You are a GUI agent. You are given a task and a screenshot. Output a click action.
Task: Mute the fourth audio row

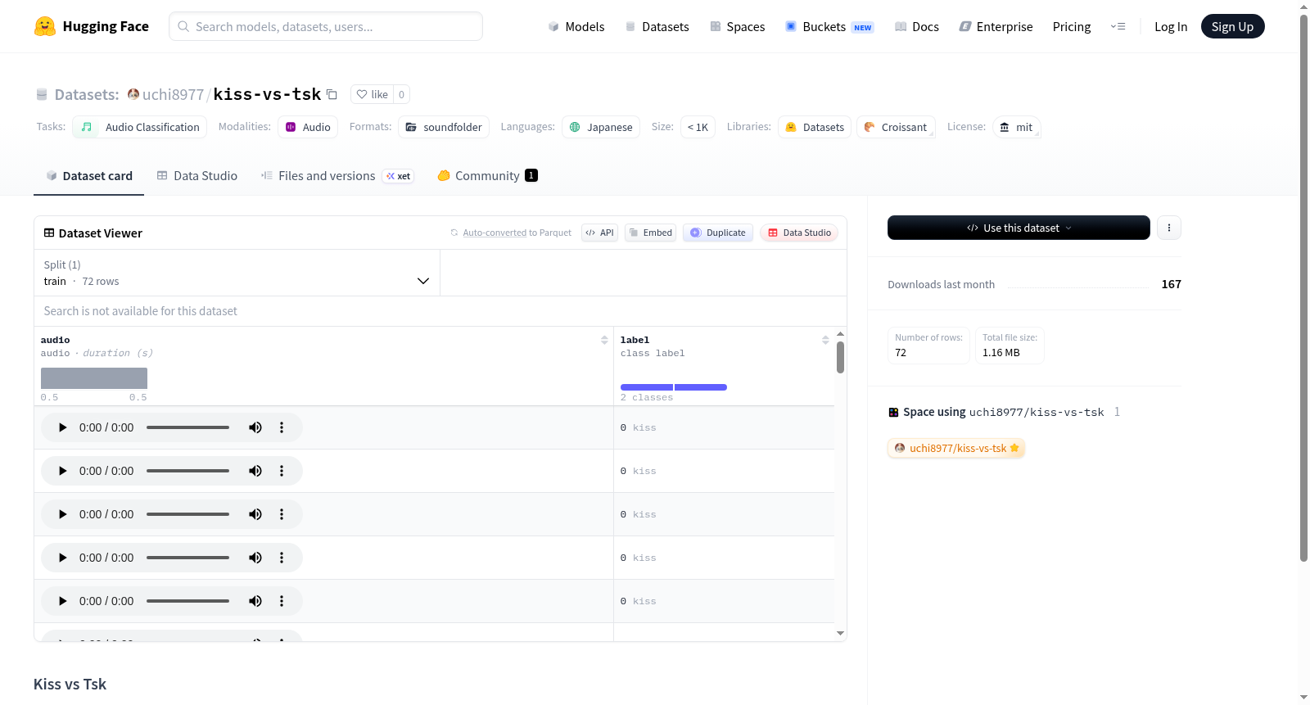[x=255, y=558]
